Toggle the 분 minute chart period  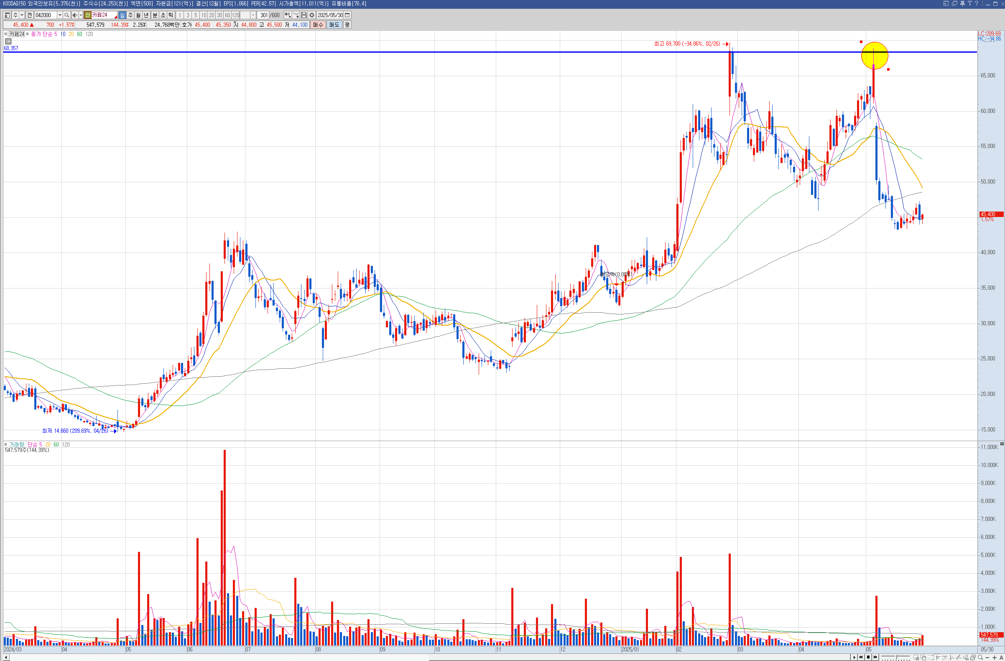tap(155, 15)
